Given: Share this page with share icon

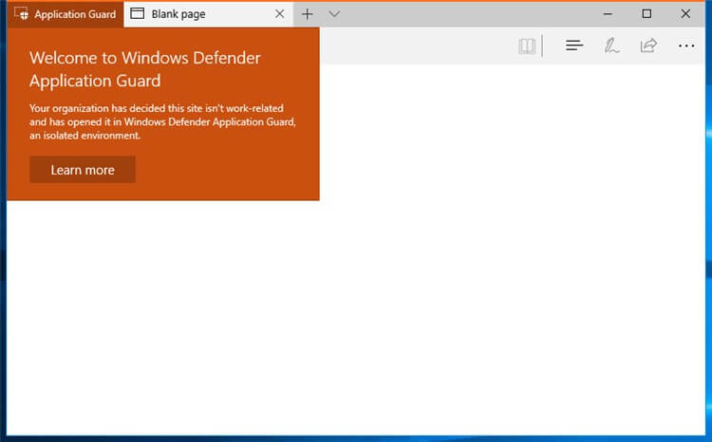Looking at the screenshot, I should pyautogui.click(x=648, y=46).
